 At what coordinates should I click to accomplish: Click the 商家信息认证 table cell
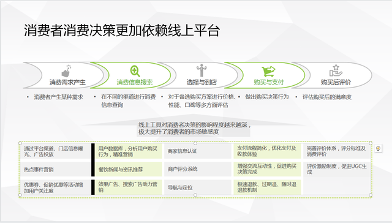point(197,151)
